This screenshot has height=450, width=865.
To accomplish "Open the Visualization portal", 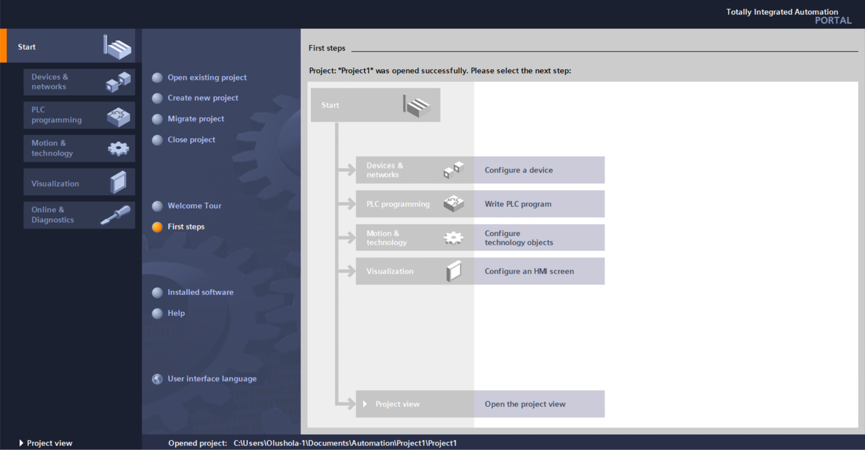I will pos(79,182).
